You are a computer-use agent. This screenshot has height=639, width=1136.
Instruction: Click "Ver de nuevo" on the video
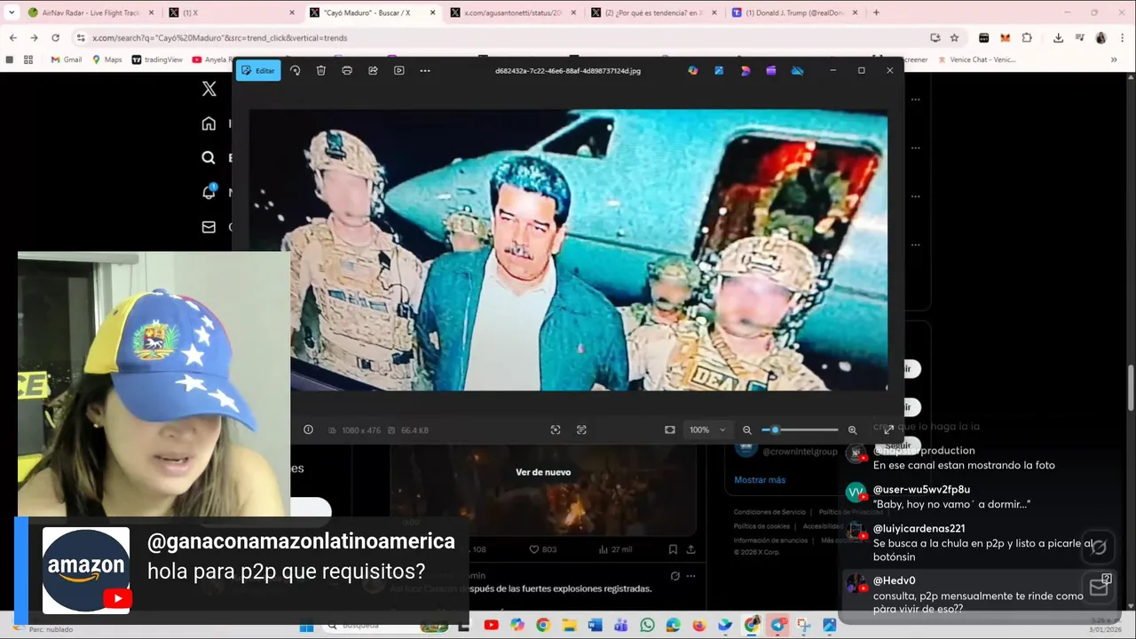(x=543, y=472)
